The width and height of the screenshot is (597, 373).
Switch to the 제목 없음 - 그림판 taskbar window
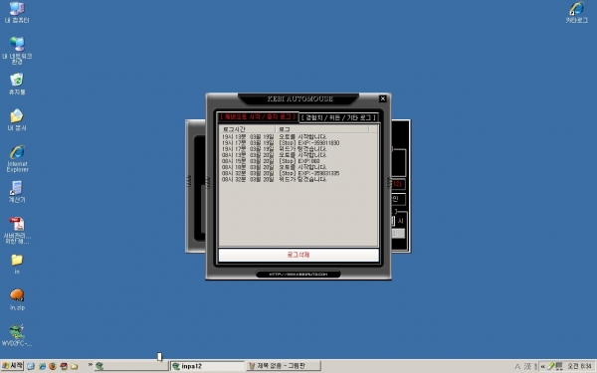(284, 366)
